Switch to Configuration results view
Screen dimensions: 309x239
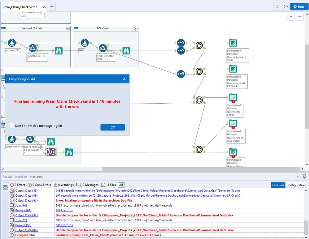[x=296, y=185]
